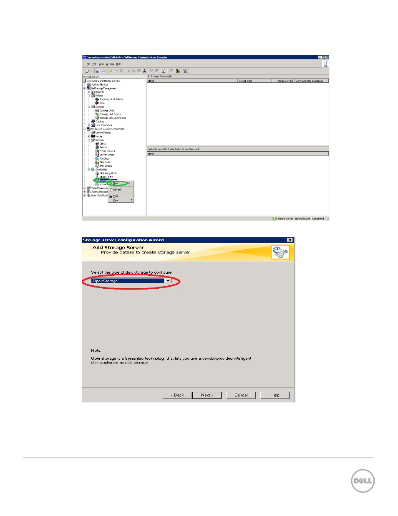Image resolution: width=398 pixels, height=516 pixels.
Task: Select the SAN Clients tree icon
Action: (x=97, y=166)
